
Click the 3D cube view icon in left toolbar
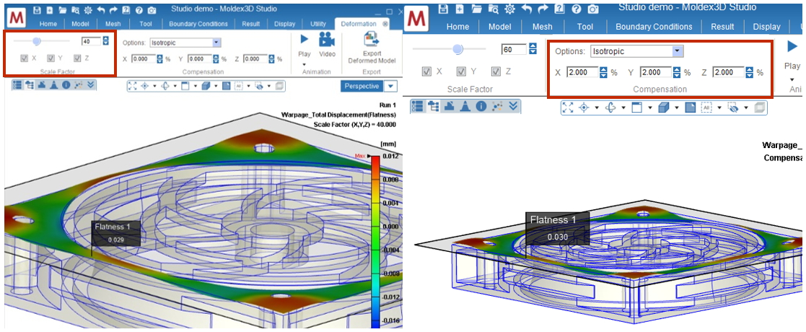click(x=206, y=87)
